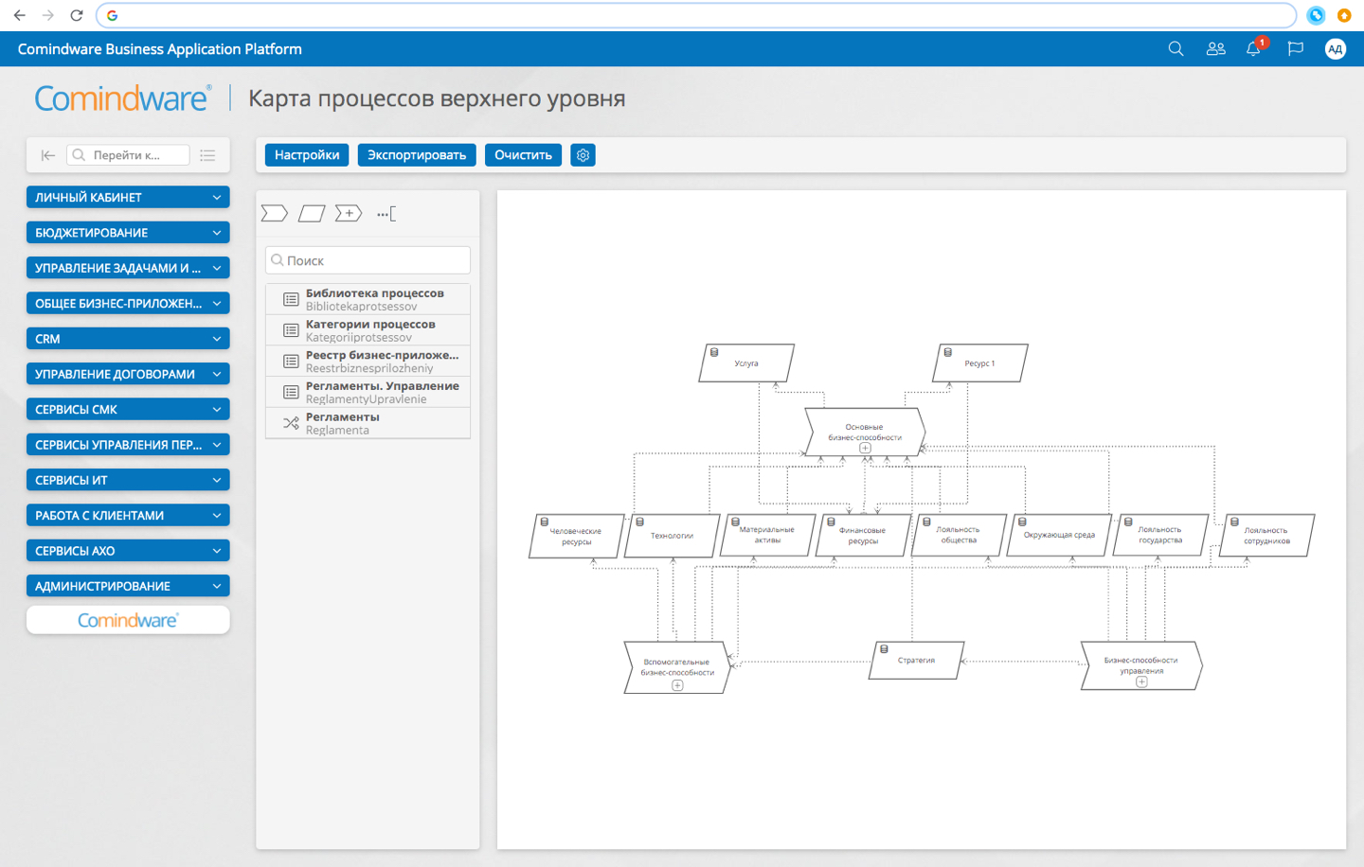Click the Экспортировать button
This screenshot has width=1364, height=867.
point(417,155)
